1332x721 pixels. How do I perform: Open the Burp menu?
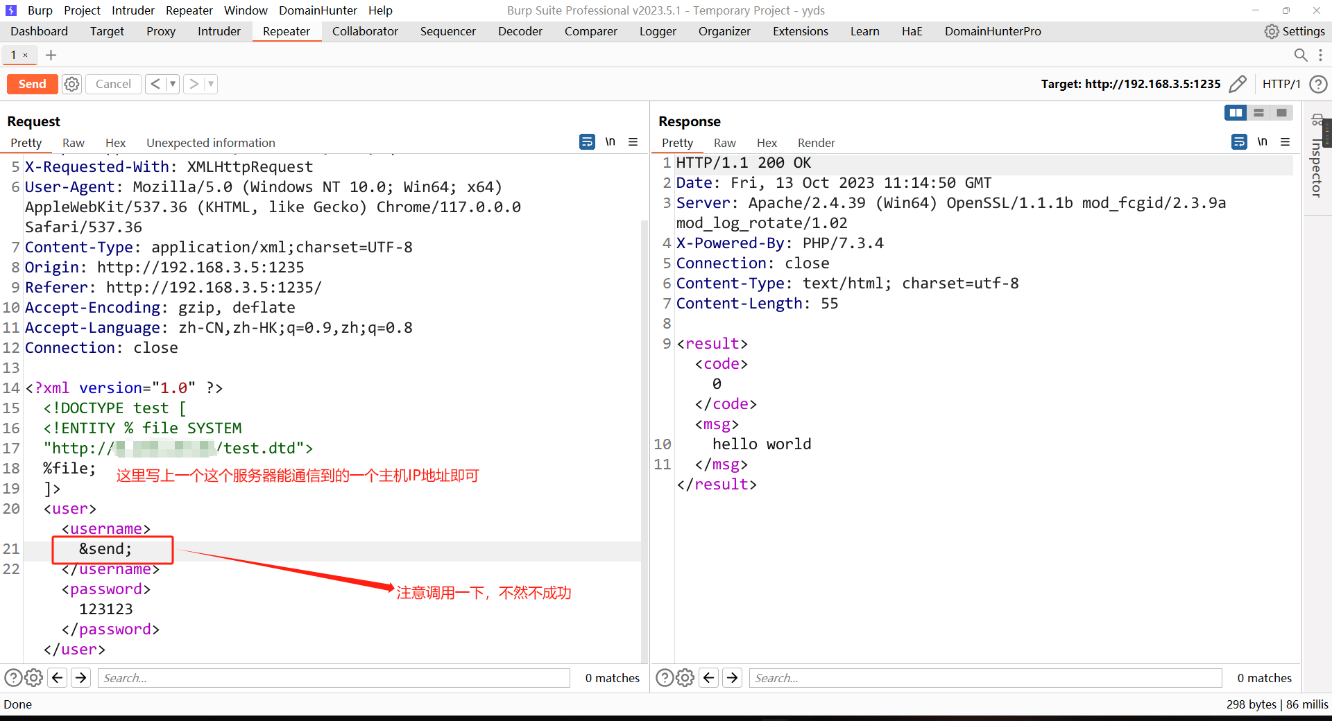[40, 10]
